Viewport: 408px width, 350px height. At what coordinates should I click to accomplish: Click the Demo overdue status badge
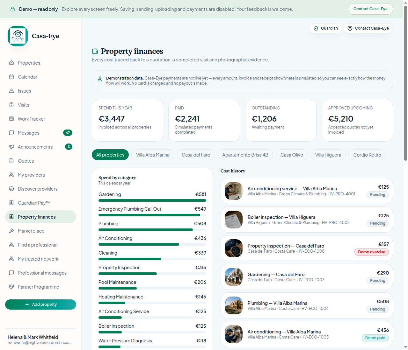pos(372,252)
